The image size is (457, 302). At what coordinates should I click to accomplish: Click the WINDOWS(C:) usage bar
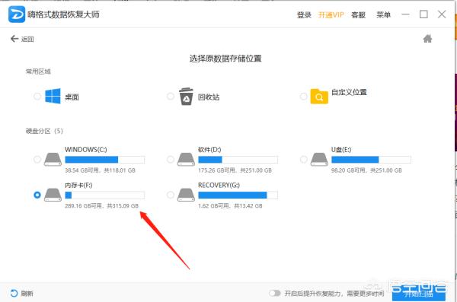(x=104, y=160)
